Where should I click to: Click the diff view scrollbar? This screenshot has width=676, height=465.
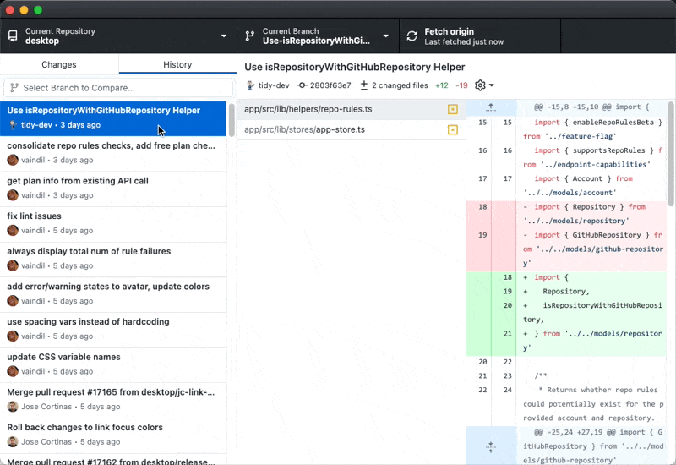pyautogui.click(x=671, y=154)
